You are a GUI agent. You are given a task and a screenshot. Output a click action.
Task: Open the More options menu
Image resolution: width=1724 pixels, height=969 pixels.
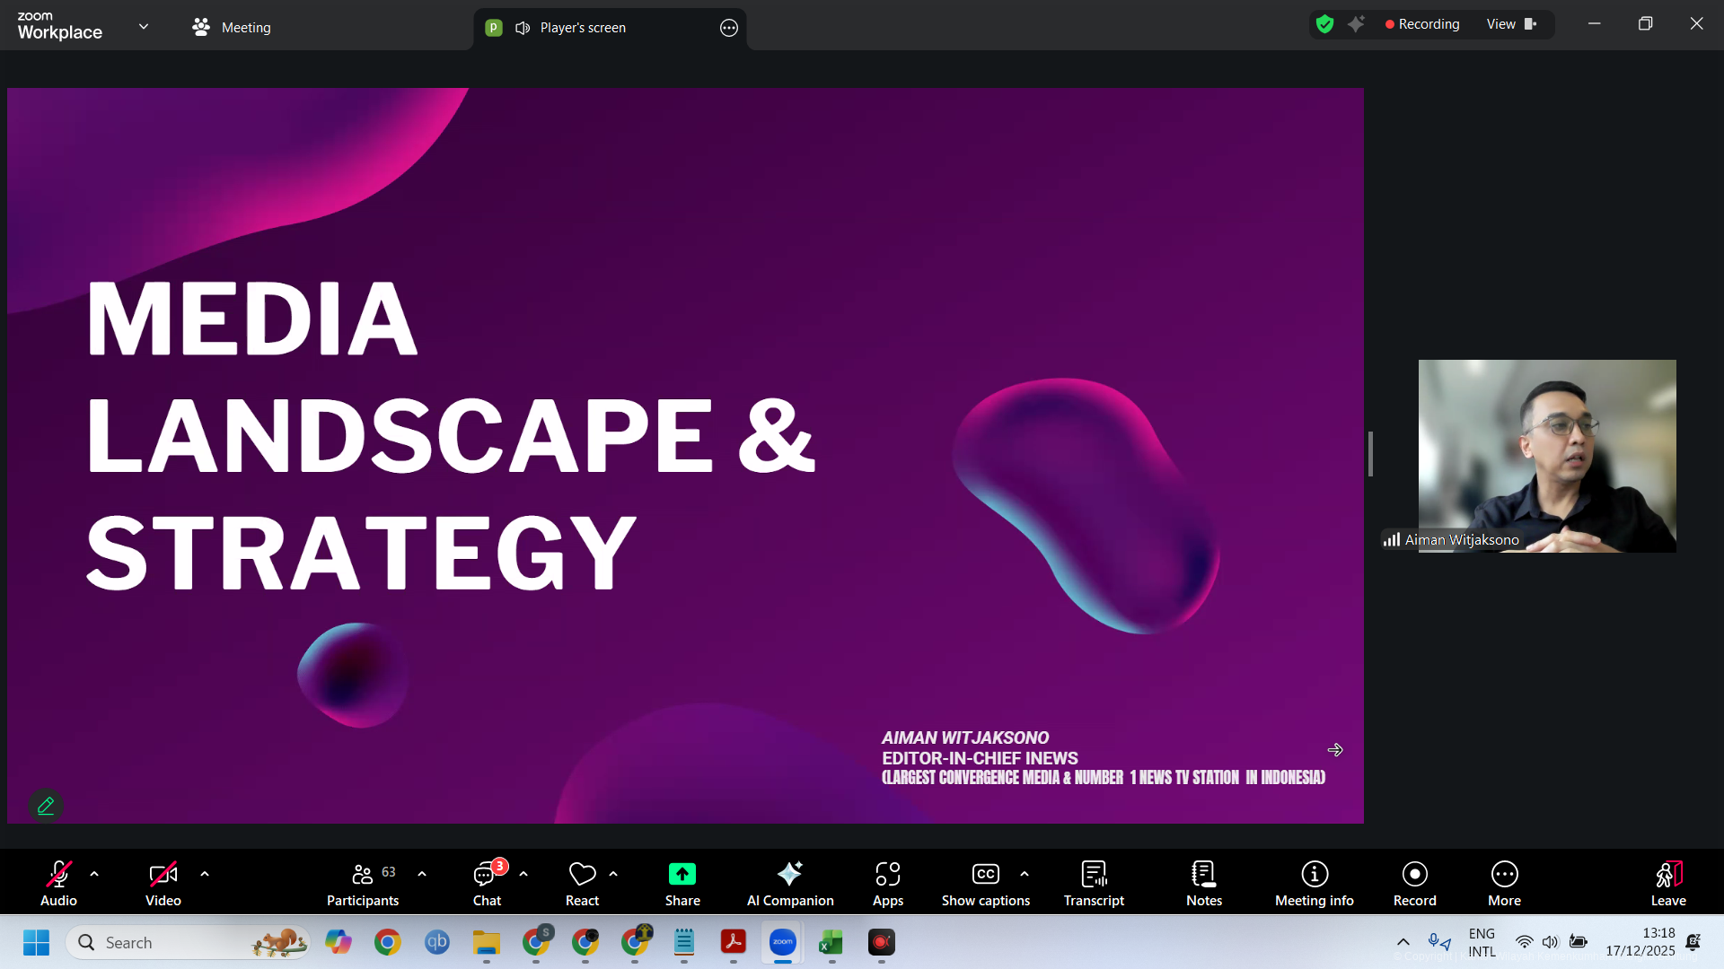pyautogui.click(x=1504, y=883)
